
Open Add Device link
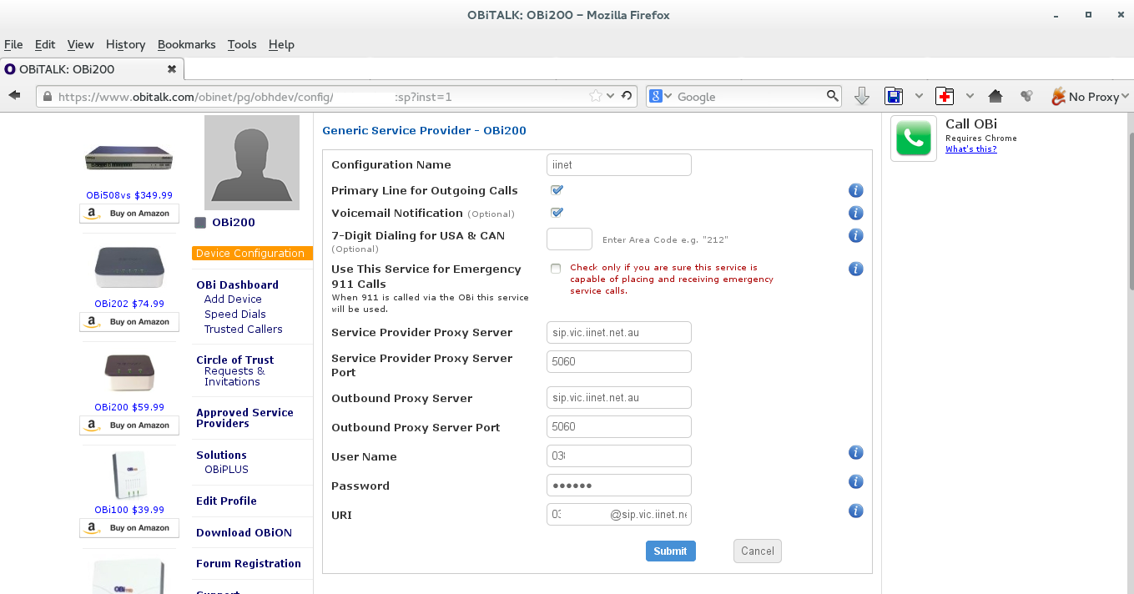[x=233, y=300]
